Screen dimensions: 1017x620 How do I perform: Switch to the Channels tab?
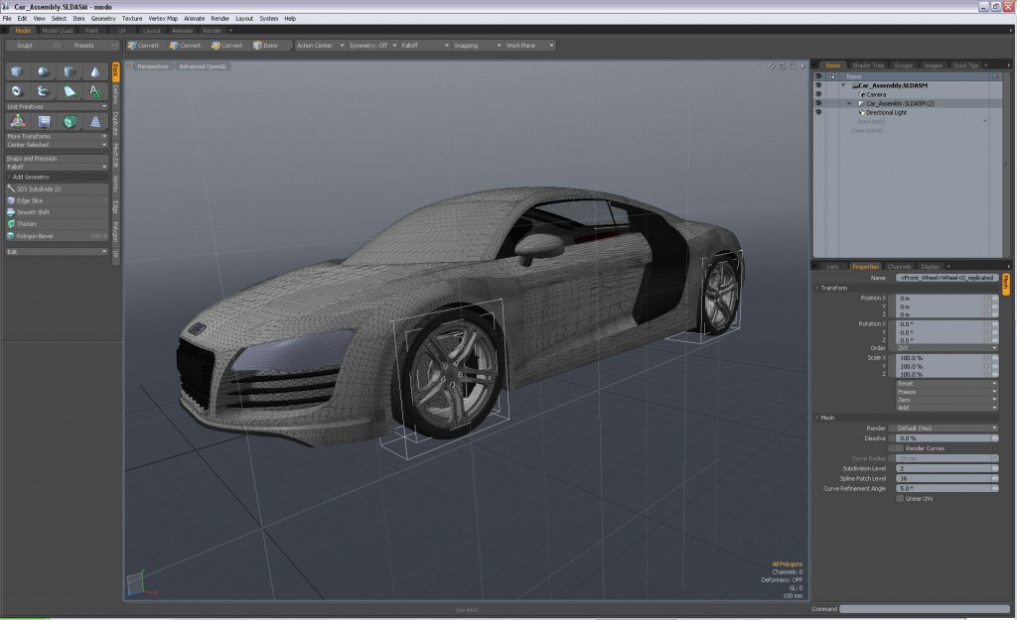pyautogui.click(x=899, y=266)
